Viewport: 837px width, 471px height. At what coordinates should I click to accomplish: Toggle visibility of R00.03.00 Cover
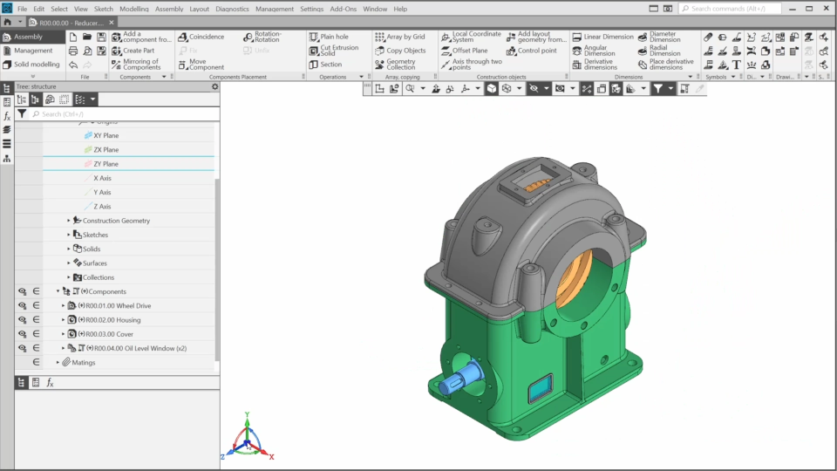[22, 334]
